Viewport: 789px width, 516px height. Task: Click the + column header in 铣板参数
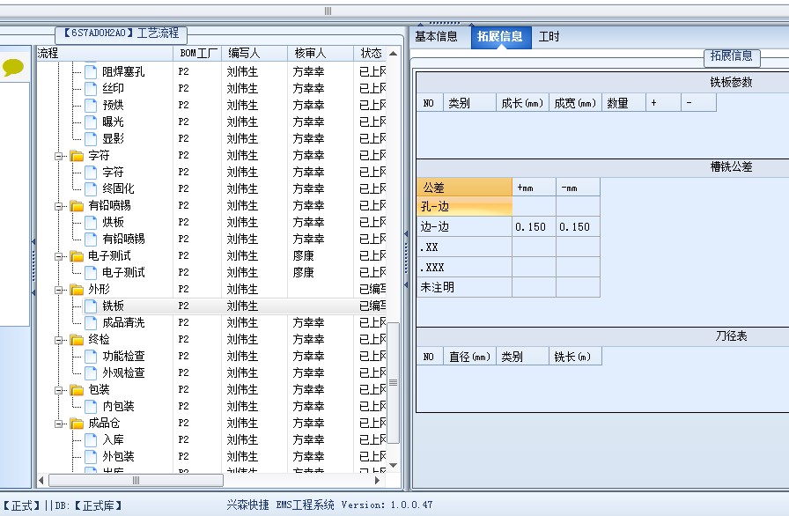tap(663, 103)
